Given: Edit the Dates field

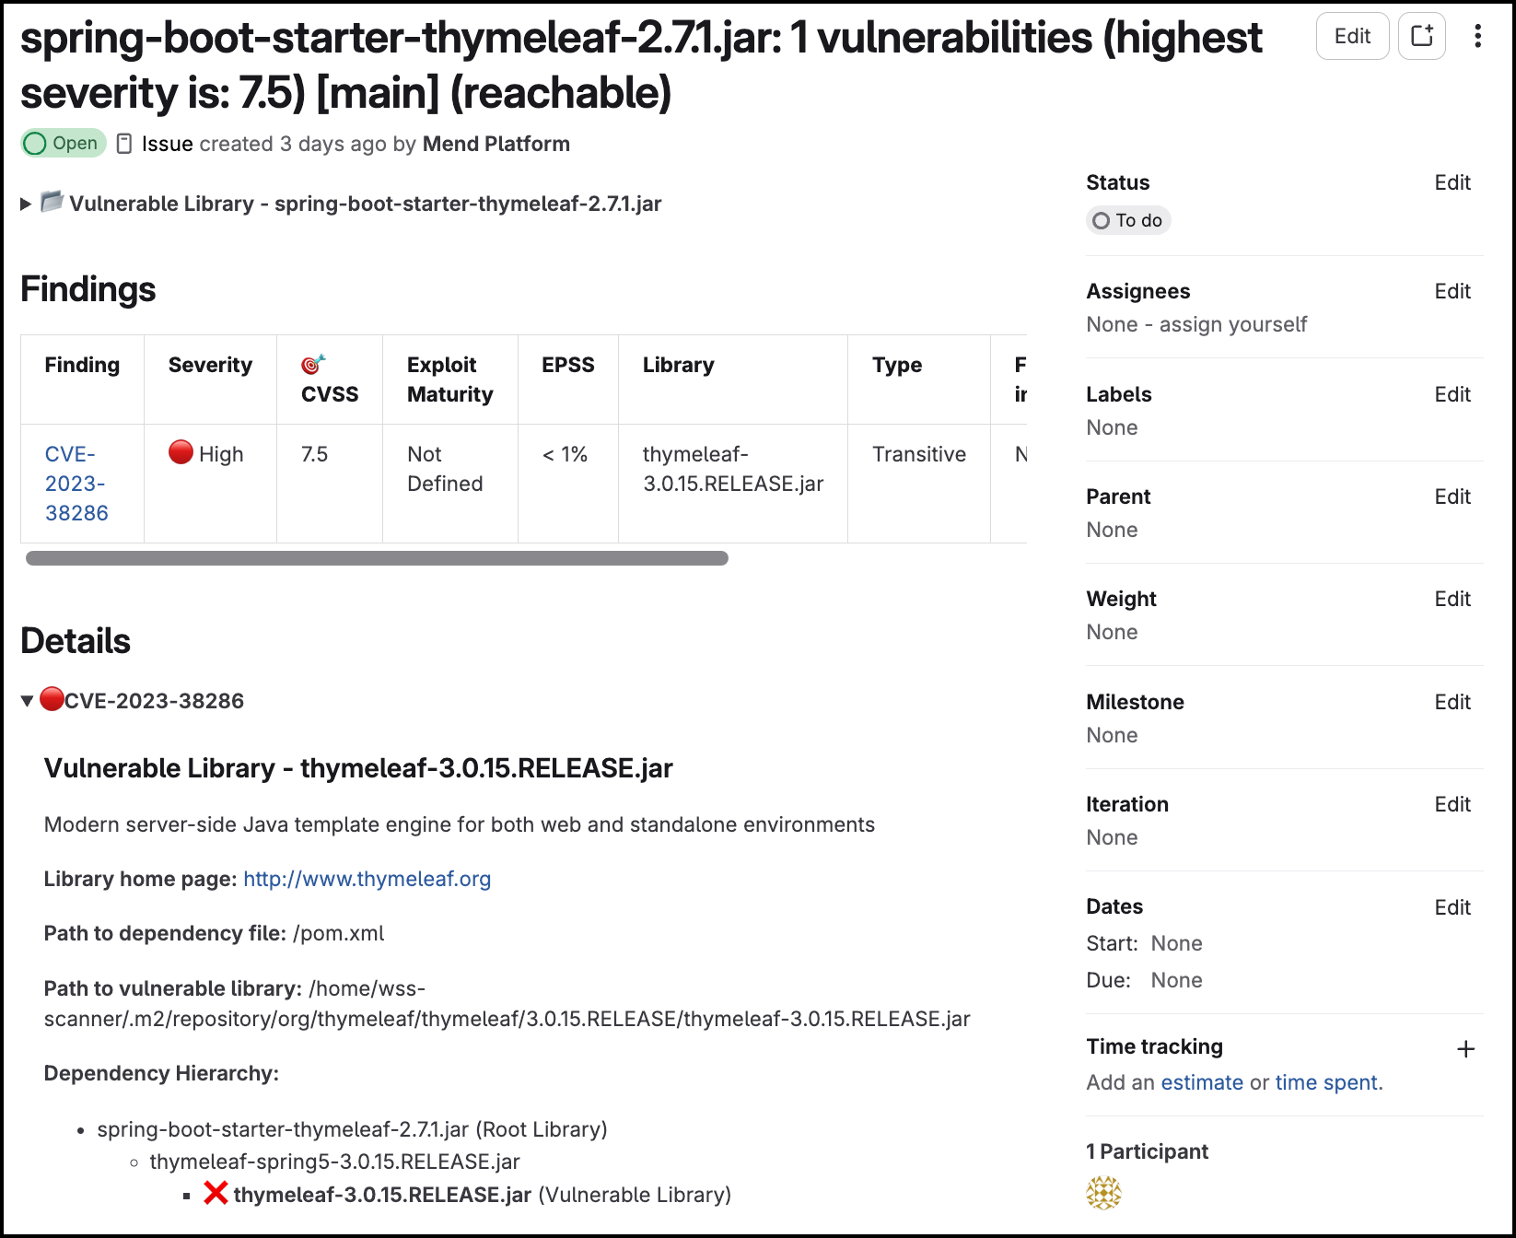Looking at the screenshot, I should click(1452, 907).
